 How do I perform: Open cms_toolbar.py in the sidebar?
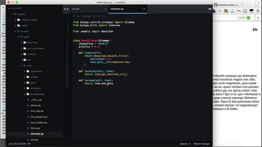click(x=38, y=122)
